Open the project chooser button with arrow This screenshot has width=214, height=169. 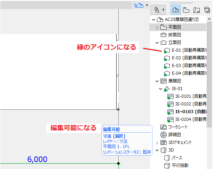(158, 10)
